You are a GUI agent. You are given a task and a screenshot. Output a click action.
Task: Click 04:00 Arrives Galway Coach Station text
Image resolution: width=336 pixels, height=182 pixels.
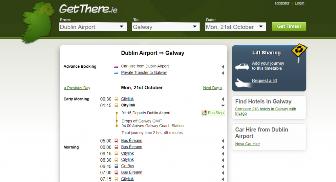point(153,126)
